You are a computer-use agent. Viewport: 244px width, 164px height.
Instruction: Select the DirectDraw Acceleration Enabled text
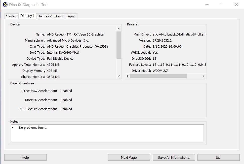tap(66, 91)
